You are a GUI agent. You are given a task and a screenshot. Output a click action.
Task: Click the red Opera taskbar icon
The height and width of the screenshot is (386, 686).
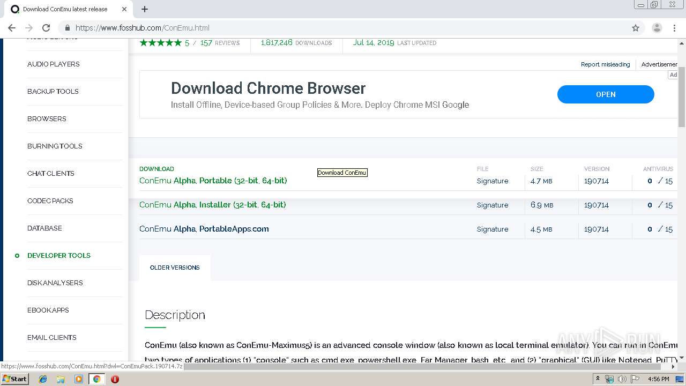click(115, 379)
